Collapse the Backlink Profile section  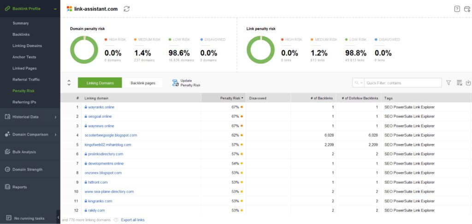click(x=55, y=9)
